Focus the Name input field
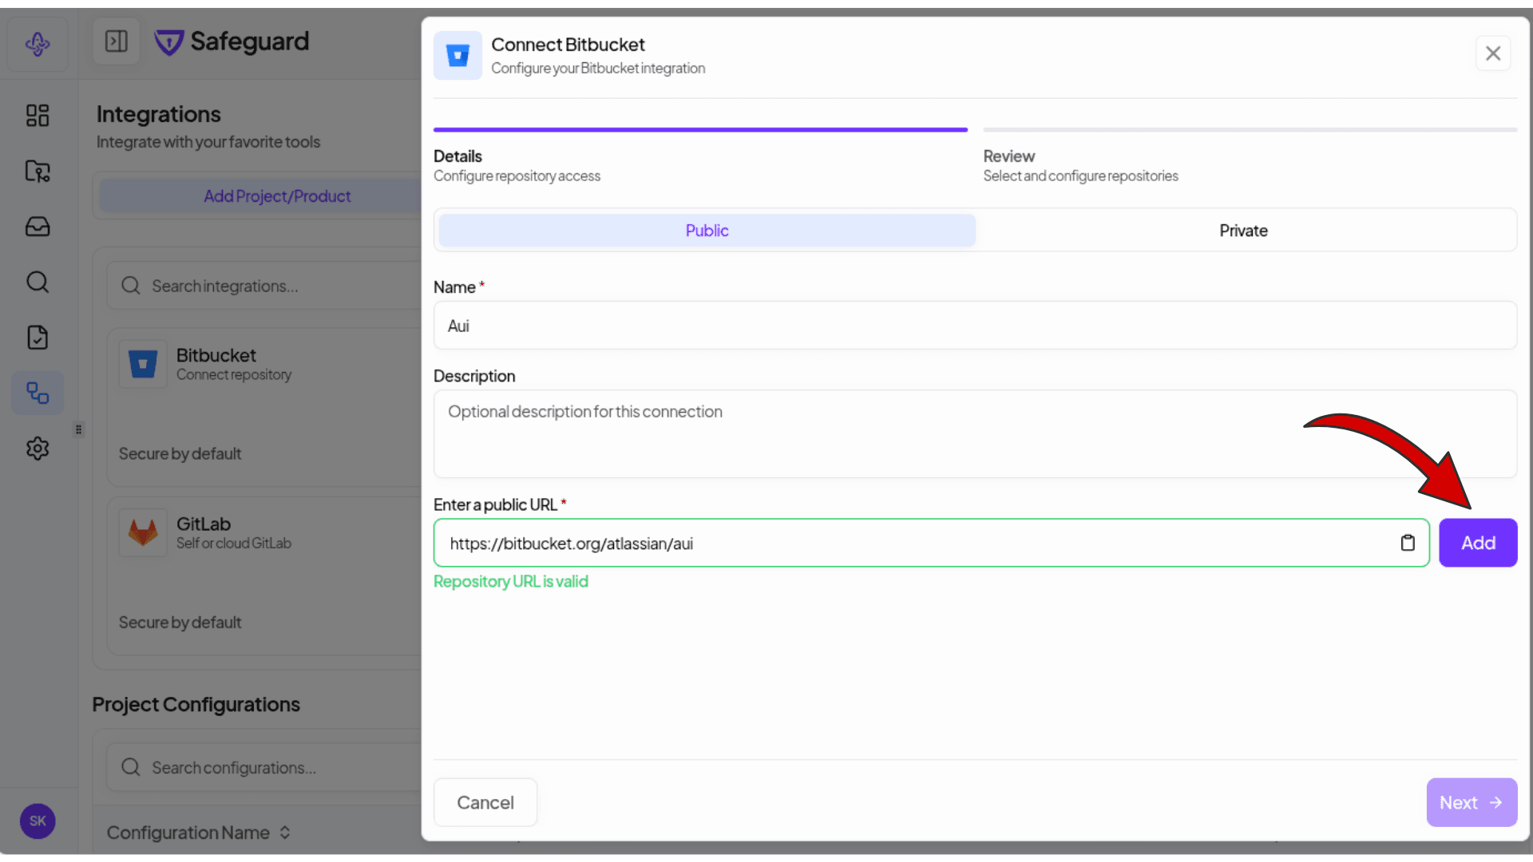This screenshot has height=862, width=1533. click(974, 326)
